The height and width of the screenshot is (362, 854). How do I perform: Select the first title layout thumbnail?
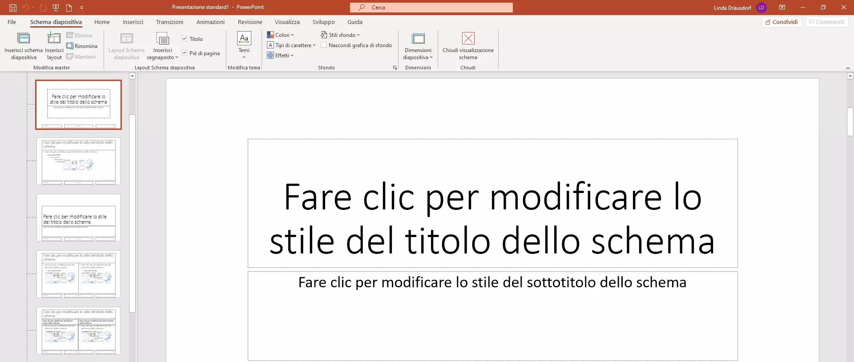(78, 105)
